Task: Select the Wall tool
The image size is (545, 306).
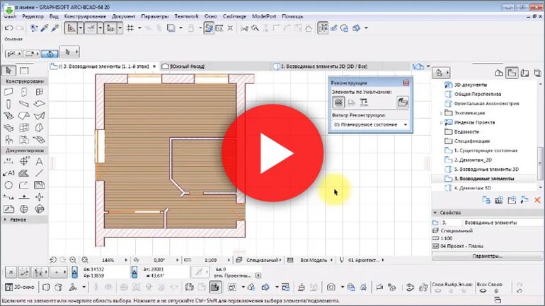Action: (x=8, y=92)
